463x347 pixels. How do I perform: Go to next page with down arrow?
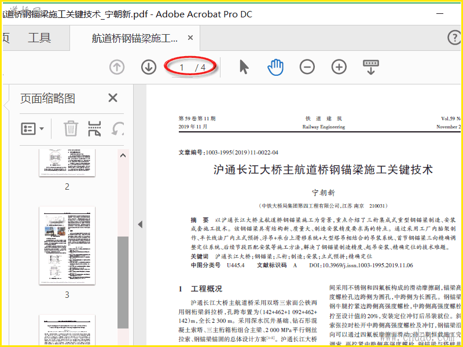[149, 67]
